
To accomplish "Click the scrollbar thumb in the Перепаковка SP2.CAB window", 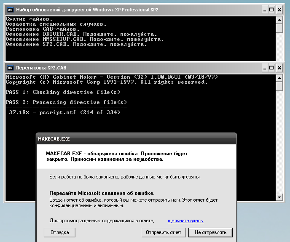I will tap(279, 86).
